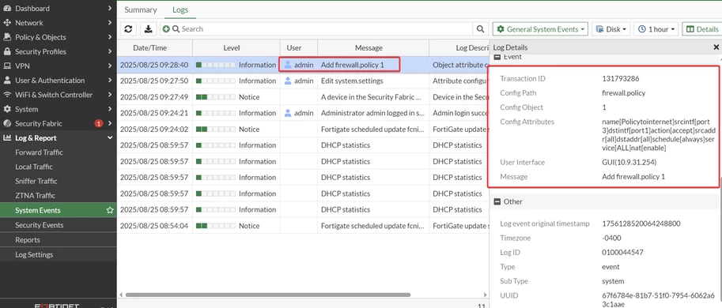Expand the VPN menu chevron
The width and height of the screenshot is (722, 308).
click(110, 66)
